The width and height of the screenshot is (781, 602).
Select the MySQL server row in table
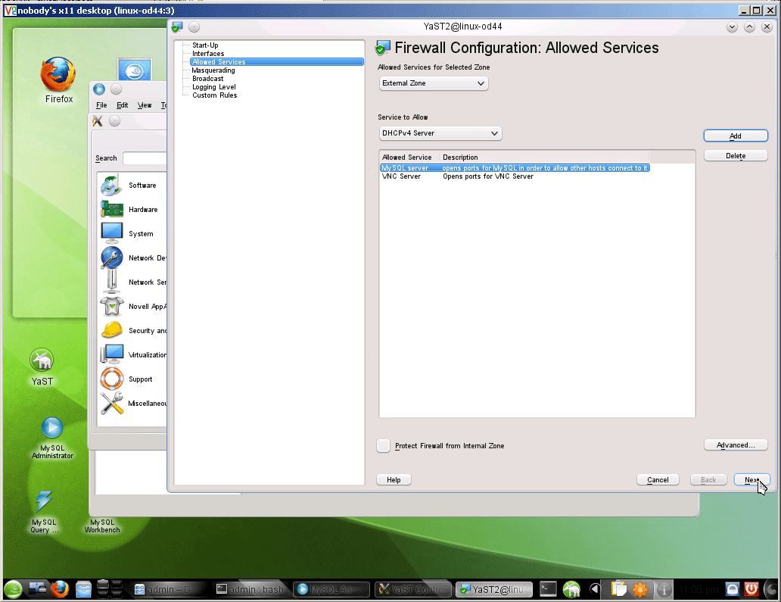point(515,168)
